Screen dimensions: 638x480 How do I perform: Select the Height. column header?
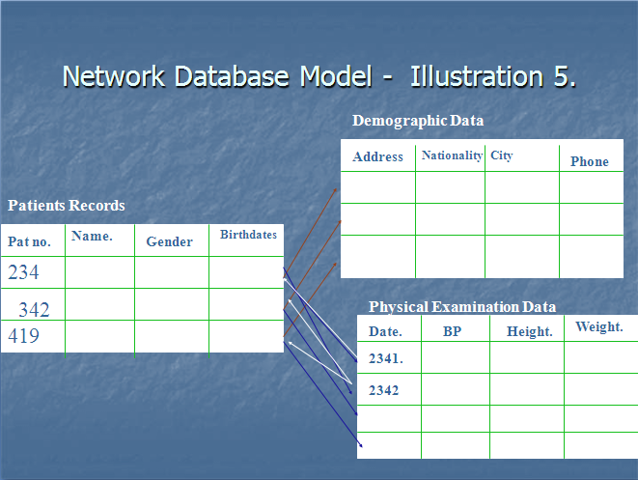point(529,331)
